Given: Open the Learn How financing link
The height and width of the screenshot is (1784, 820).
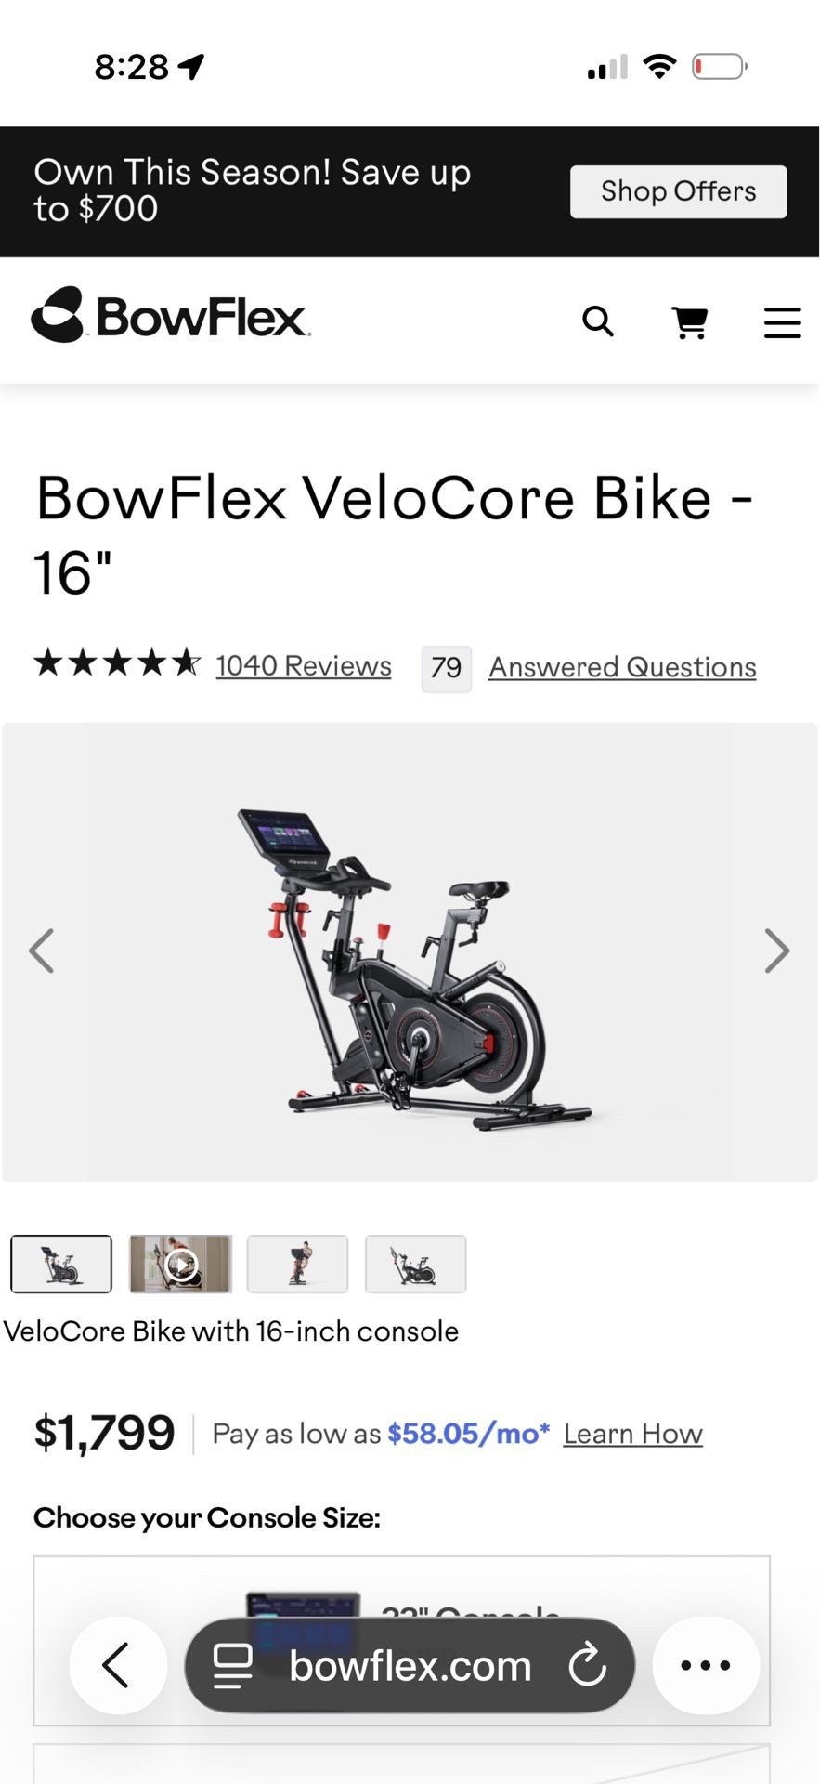Looking at the screenshot, I should [632, 1434].
